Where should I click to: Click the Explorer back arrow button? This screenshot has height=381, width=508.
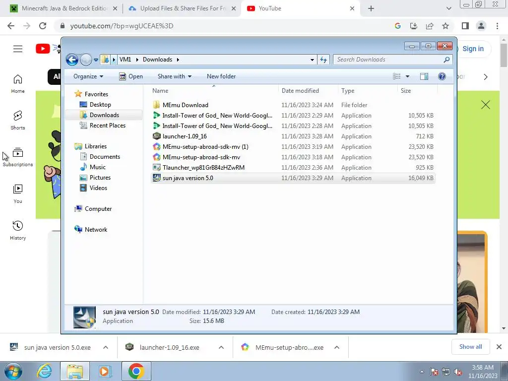[x=72, y=60]
